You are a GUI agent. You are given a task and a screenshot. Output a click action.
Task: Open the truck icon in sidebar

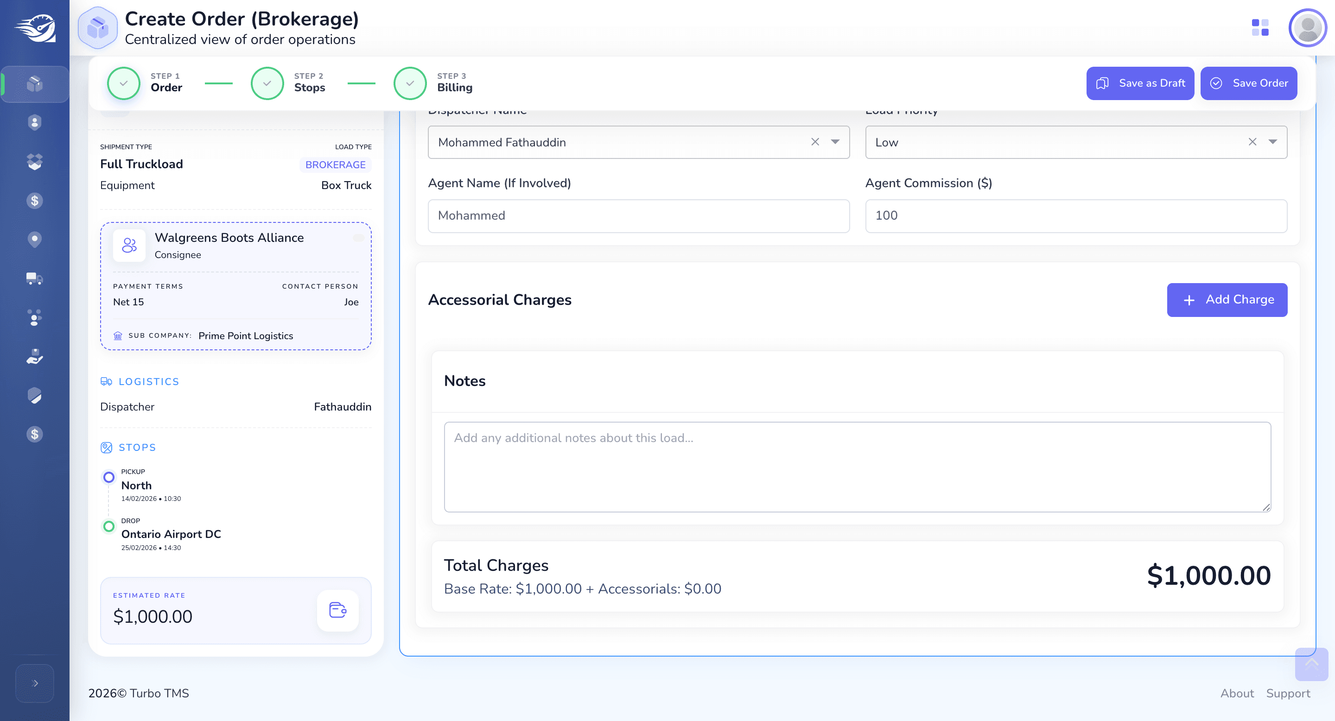pos(35,278)
